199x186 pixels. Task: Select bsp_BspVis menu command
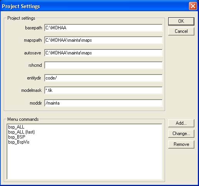click(x=19, y=142)
